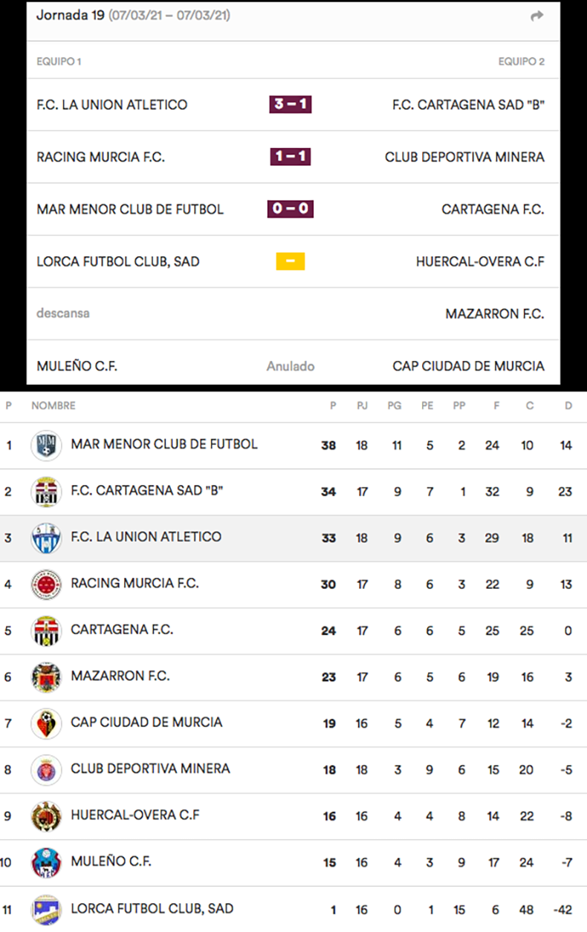Click the share arrow icon for Jornada 19
This screenshot has height=932, width=587.
[x=536, y=16]
